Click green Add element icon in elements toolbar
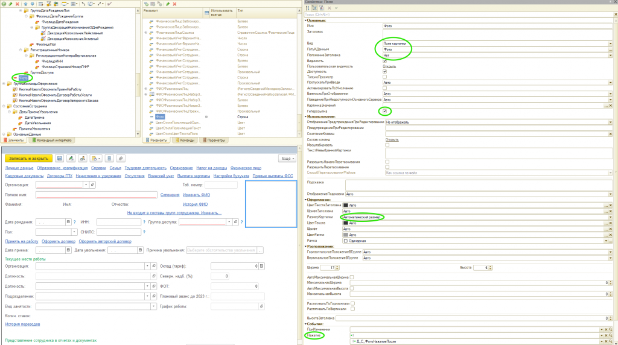Viewport: 618px width, 345px height. pyautogui.click(x=4, y=4)
